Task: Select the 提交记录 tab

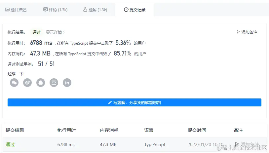Action: point(135,10)
